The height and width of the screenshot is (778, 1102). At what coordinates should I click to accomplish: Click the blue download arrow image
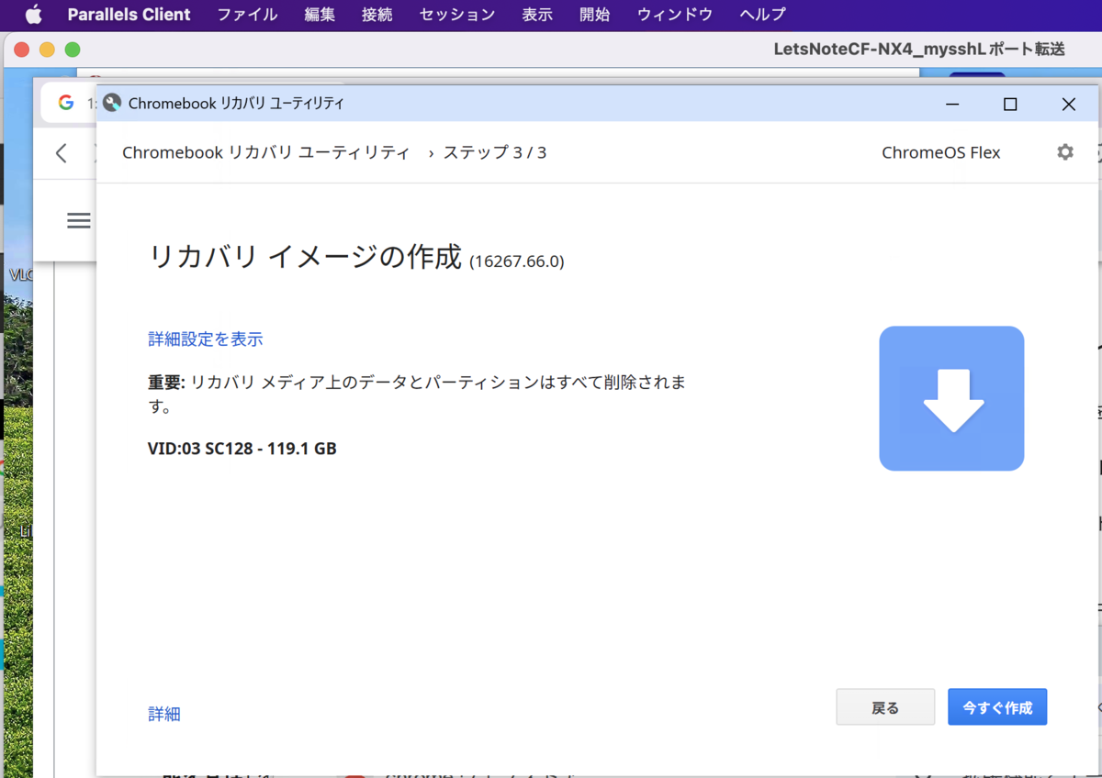coord(951,398)
